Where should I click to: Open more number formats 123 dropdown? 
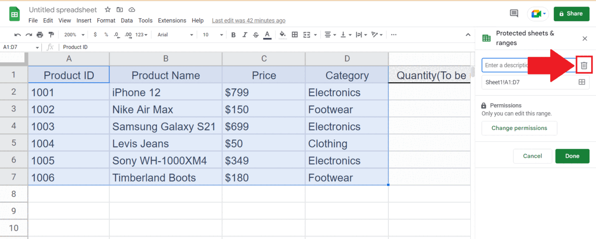142,35
